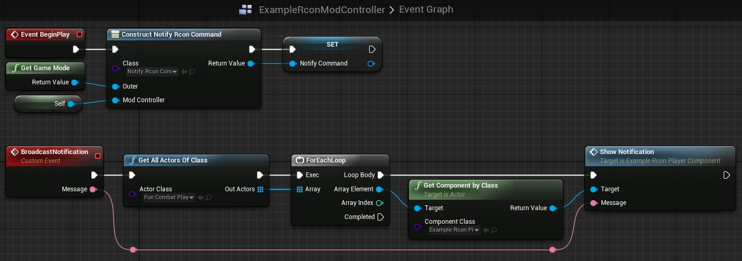Click Target pin on Show Notification
This screenshot has width=742, height=261.
(594, 189)
